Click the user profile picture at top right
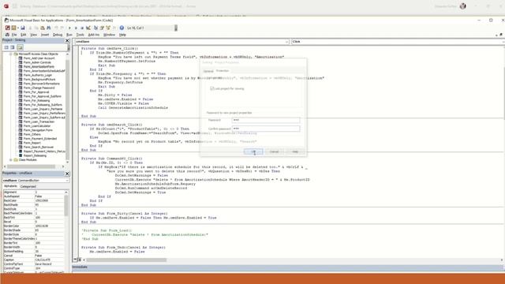 463,6
